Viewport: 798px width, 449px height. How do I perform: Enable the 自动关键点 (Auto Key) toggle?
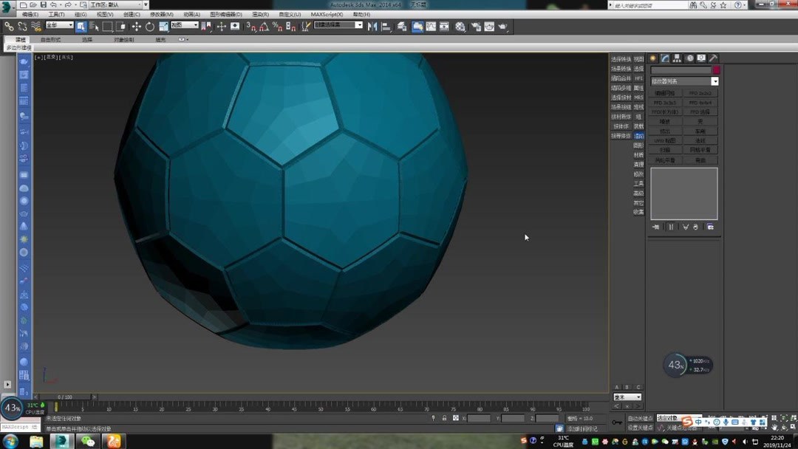pos(641,418)
